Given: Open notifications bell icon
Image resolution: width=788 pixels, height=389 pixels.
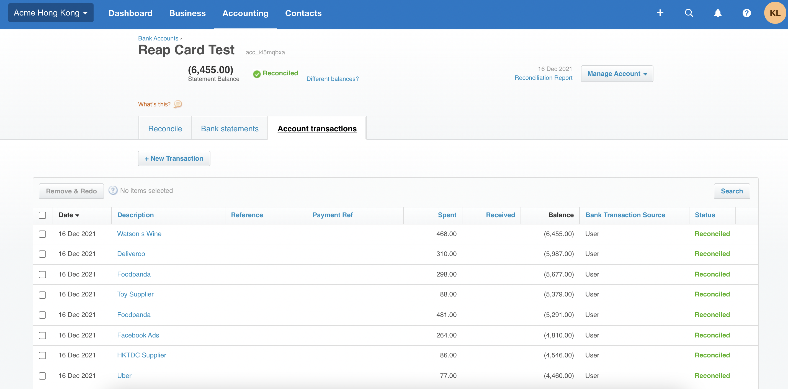Looking at the screenshot, I should 718,13.
